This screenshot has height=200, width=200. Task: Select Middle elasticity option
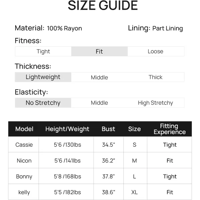pos(99,103)
